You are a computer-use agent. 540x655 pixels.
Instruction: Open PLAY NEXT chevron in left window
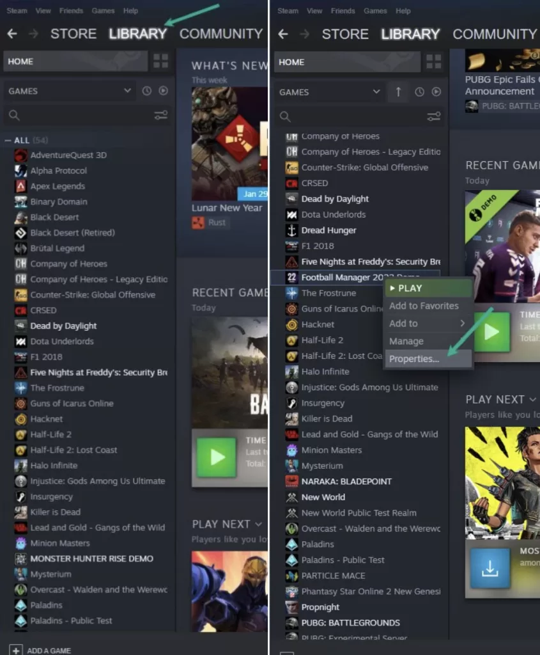pos(258,525)
